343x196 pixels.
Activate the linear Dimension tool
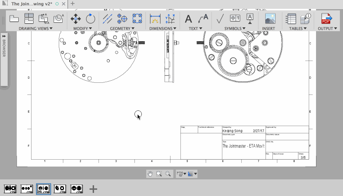(x=155, y=18)
